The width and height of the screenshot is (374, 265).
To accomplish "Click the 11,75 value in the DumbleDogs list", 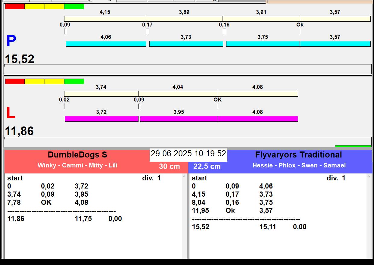I will (83, 219).
